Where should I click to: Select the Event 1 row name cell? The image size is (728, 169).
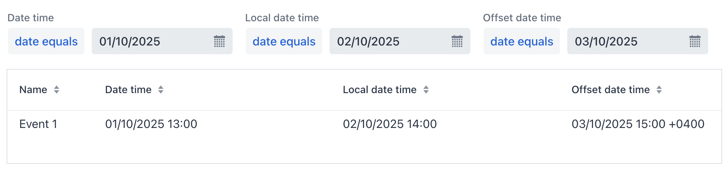[x=38, y=124]
